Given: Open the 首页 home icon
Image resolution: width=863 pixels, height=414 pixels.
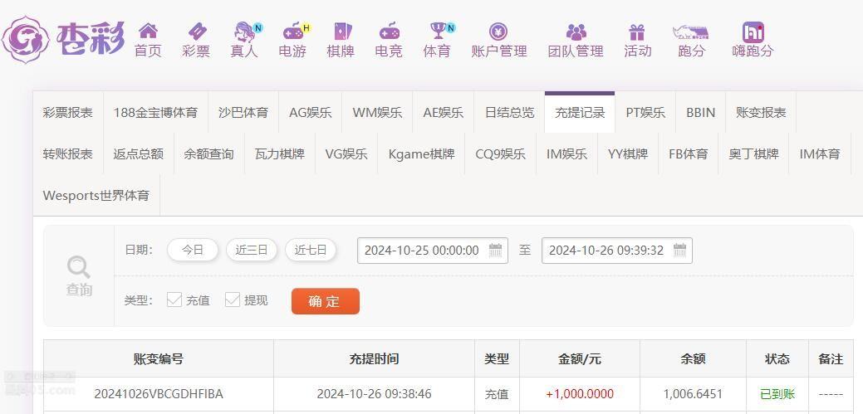Looking at the screenshot, I should point(148,31).
